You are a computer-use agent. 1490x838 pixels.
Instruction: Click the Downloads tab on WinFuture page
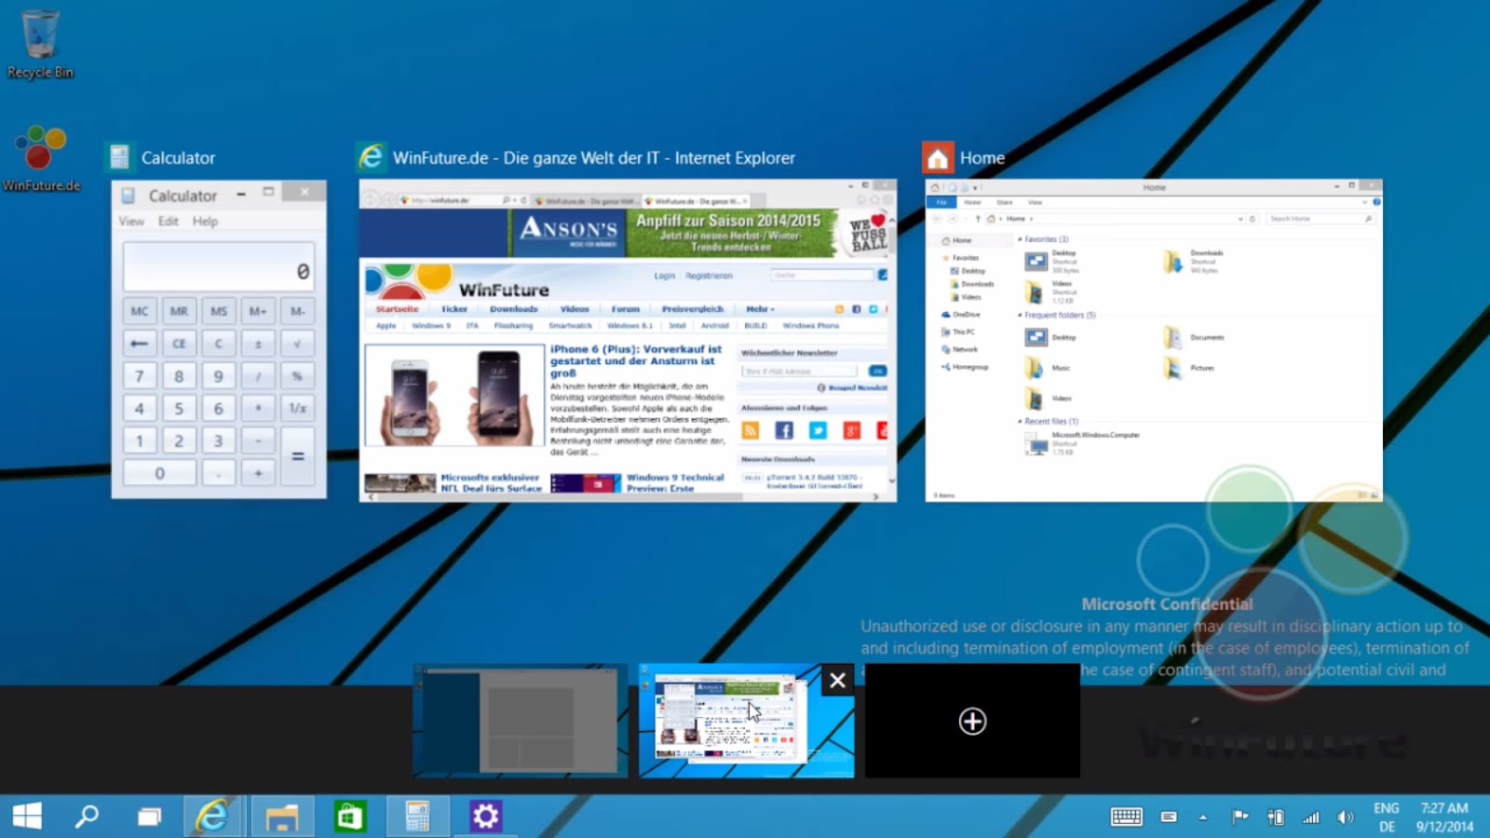(x=514, y=309)
